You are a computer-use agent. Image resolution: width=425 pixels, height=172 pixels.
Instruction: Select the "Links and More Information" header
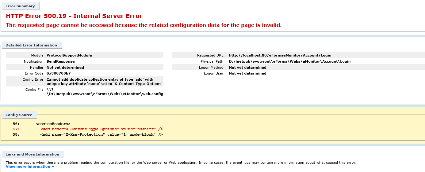point(32,154)
